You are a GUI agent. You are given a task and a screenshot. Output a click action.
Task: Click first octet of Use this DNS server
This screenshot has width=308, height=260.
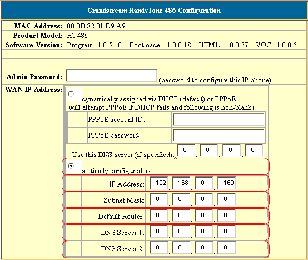coord(186,150)
